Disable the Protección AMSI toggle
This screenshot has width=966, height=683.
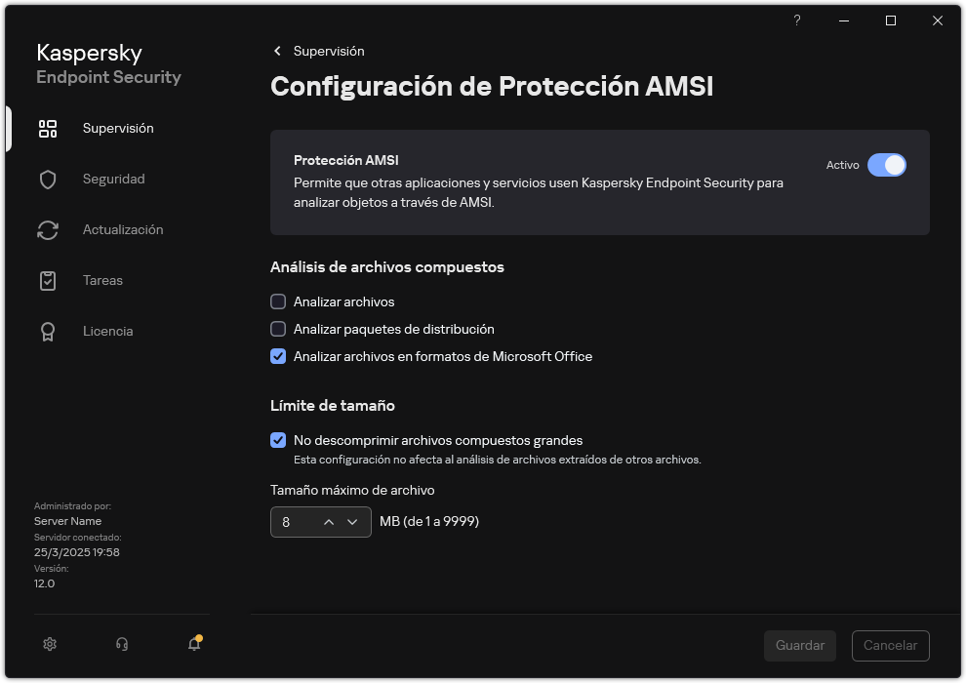click(888, 165)
